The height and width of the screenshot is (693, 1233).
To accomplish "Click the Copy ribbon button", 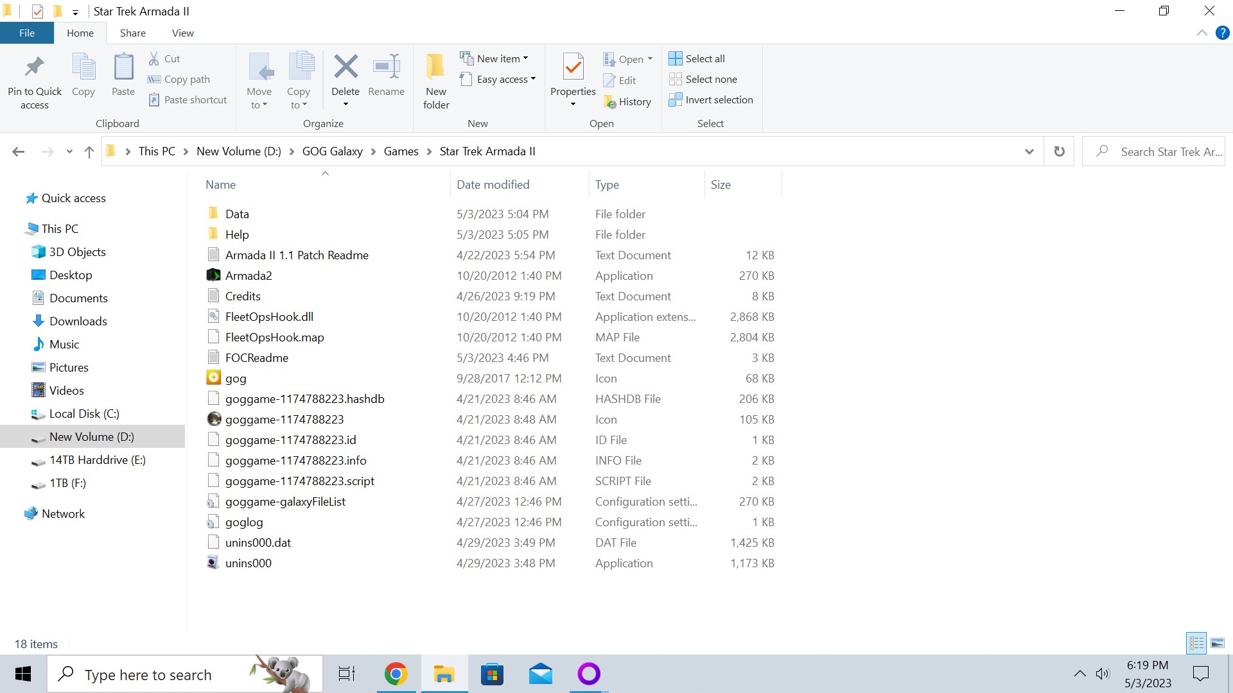I will tap(83, 76).
